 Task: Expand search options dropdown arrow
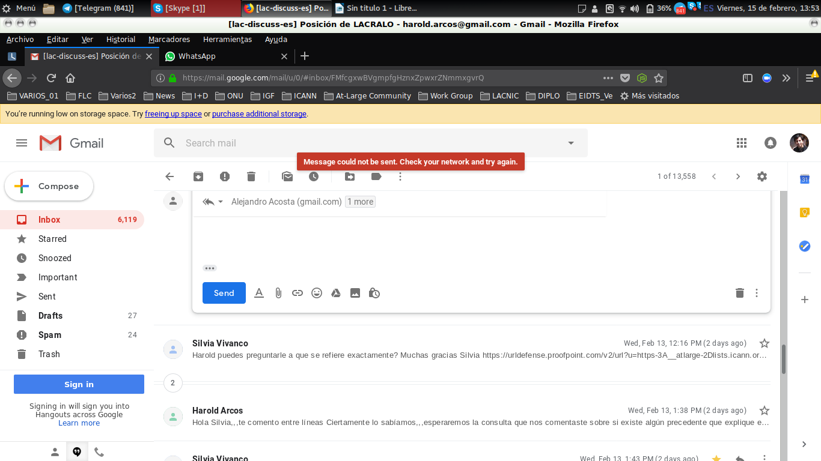[x=570, y=143]
